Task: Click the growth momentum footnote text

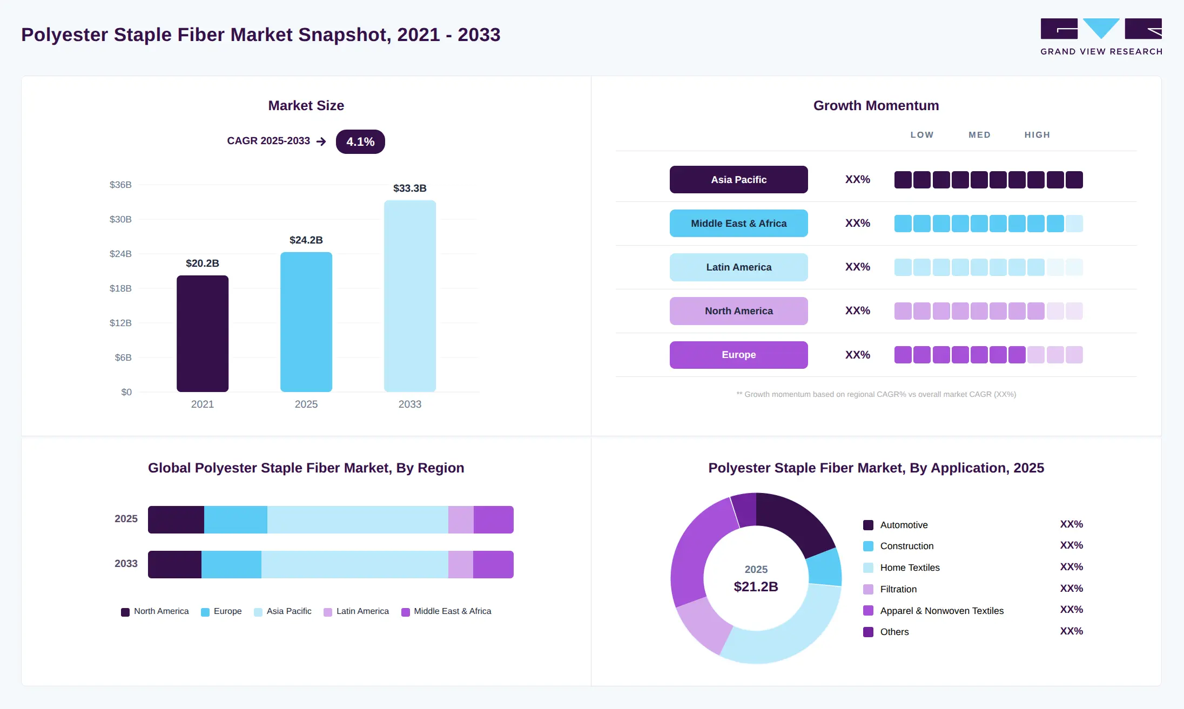Action: (876, 395)
